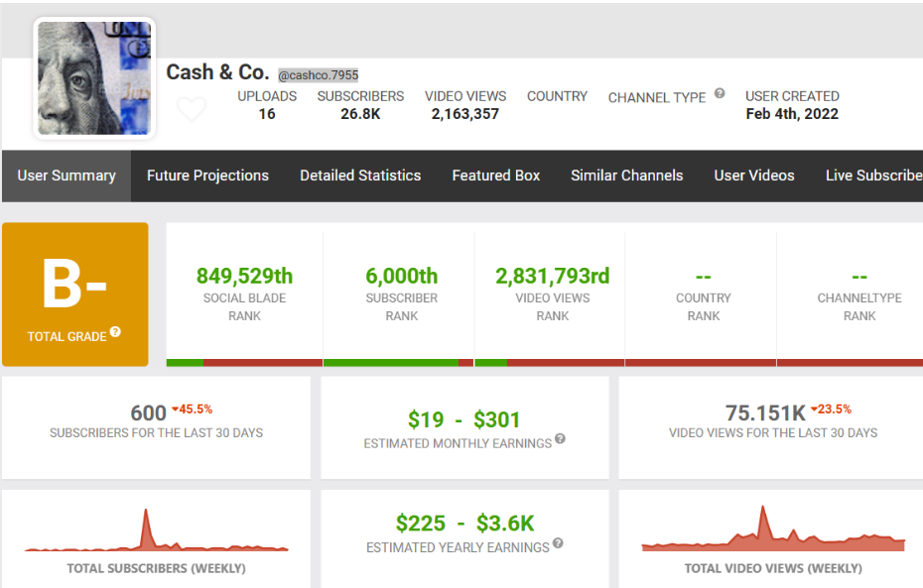Select the Featured Box tab

point(495,176)
